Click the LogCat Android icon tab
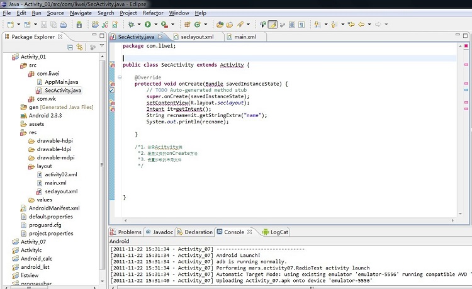The width and height of the screenshot is (472, 289). click(266, 232)
